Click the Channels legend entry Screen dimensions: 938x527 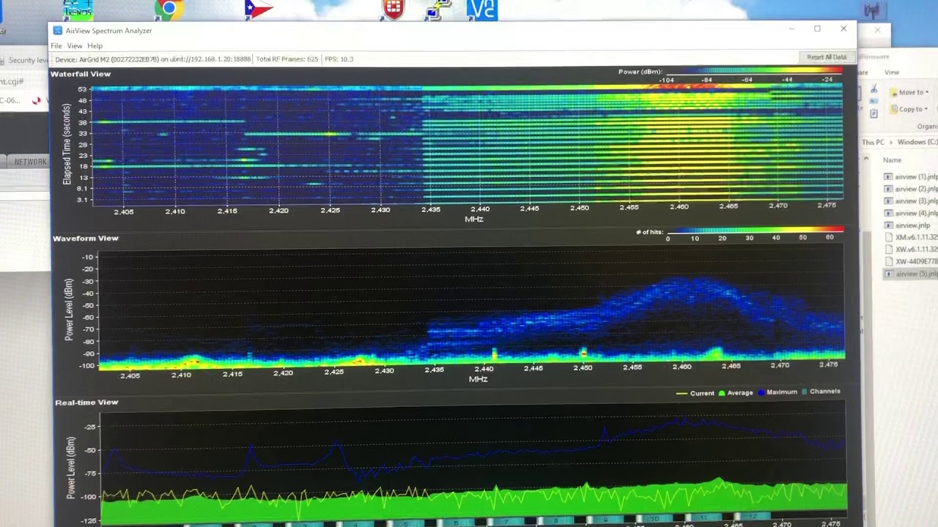click(821, 392)
